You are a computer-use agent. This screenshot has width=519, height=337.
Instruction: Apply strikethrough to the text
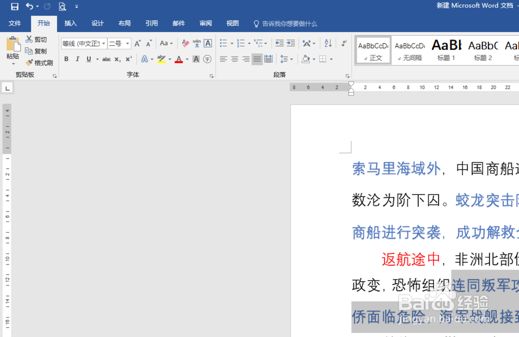pyautogui.click(x=106, y=59)
